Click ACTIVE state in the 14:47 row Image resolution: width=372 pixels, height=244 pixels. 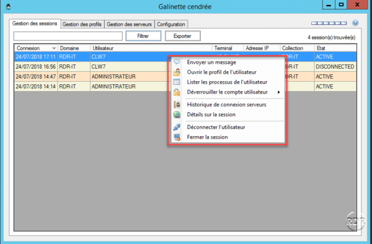pos(324,77)
